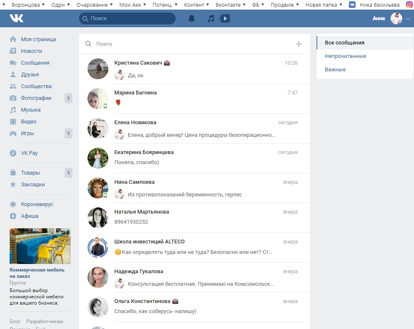
Task: Click Фотографии notification counter badge
Action: 69,98
